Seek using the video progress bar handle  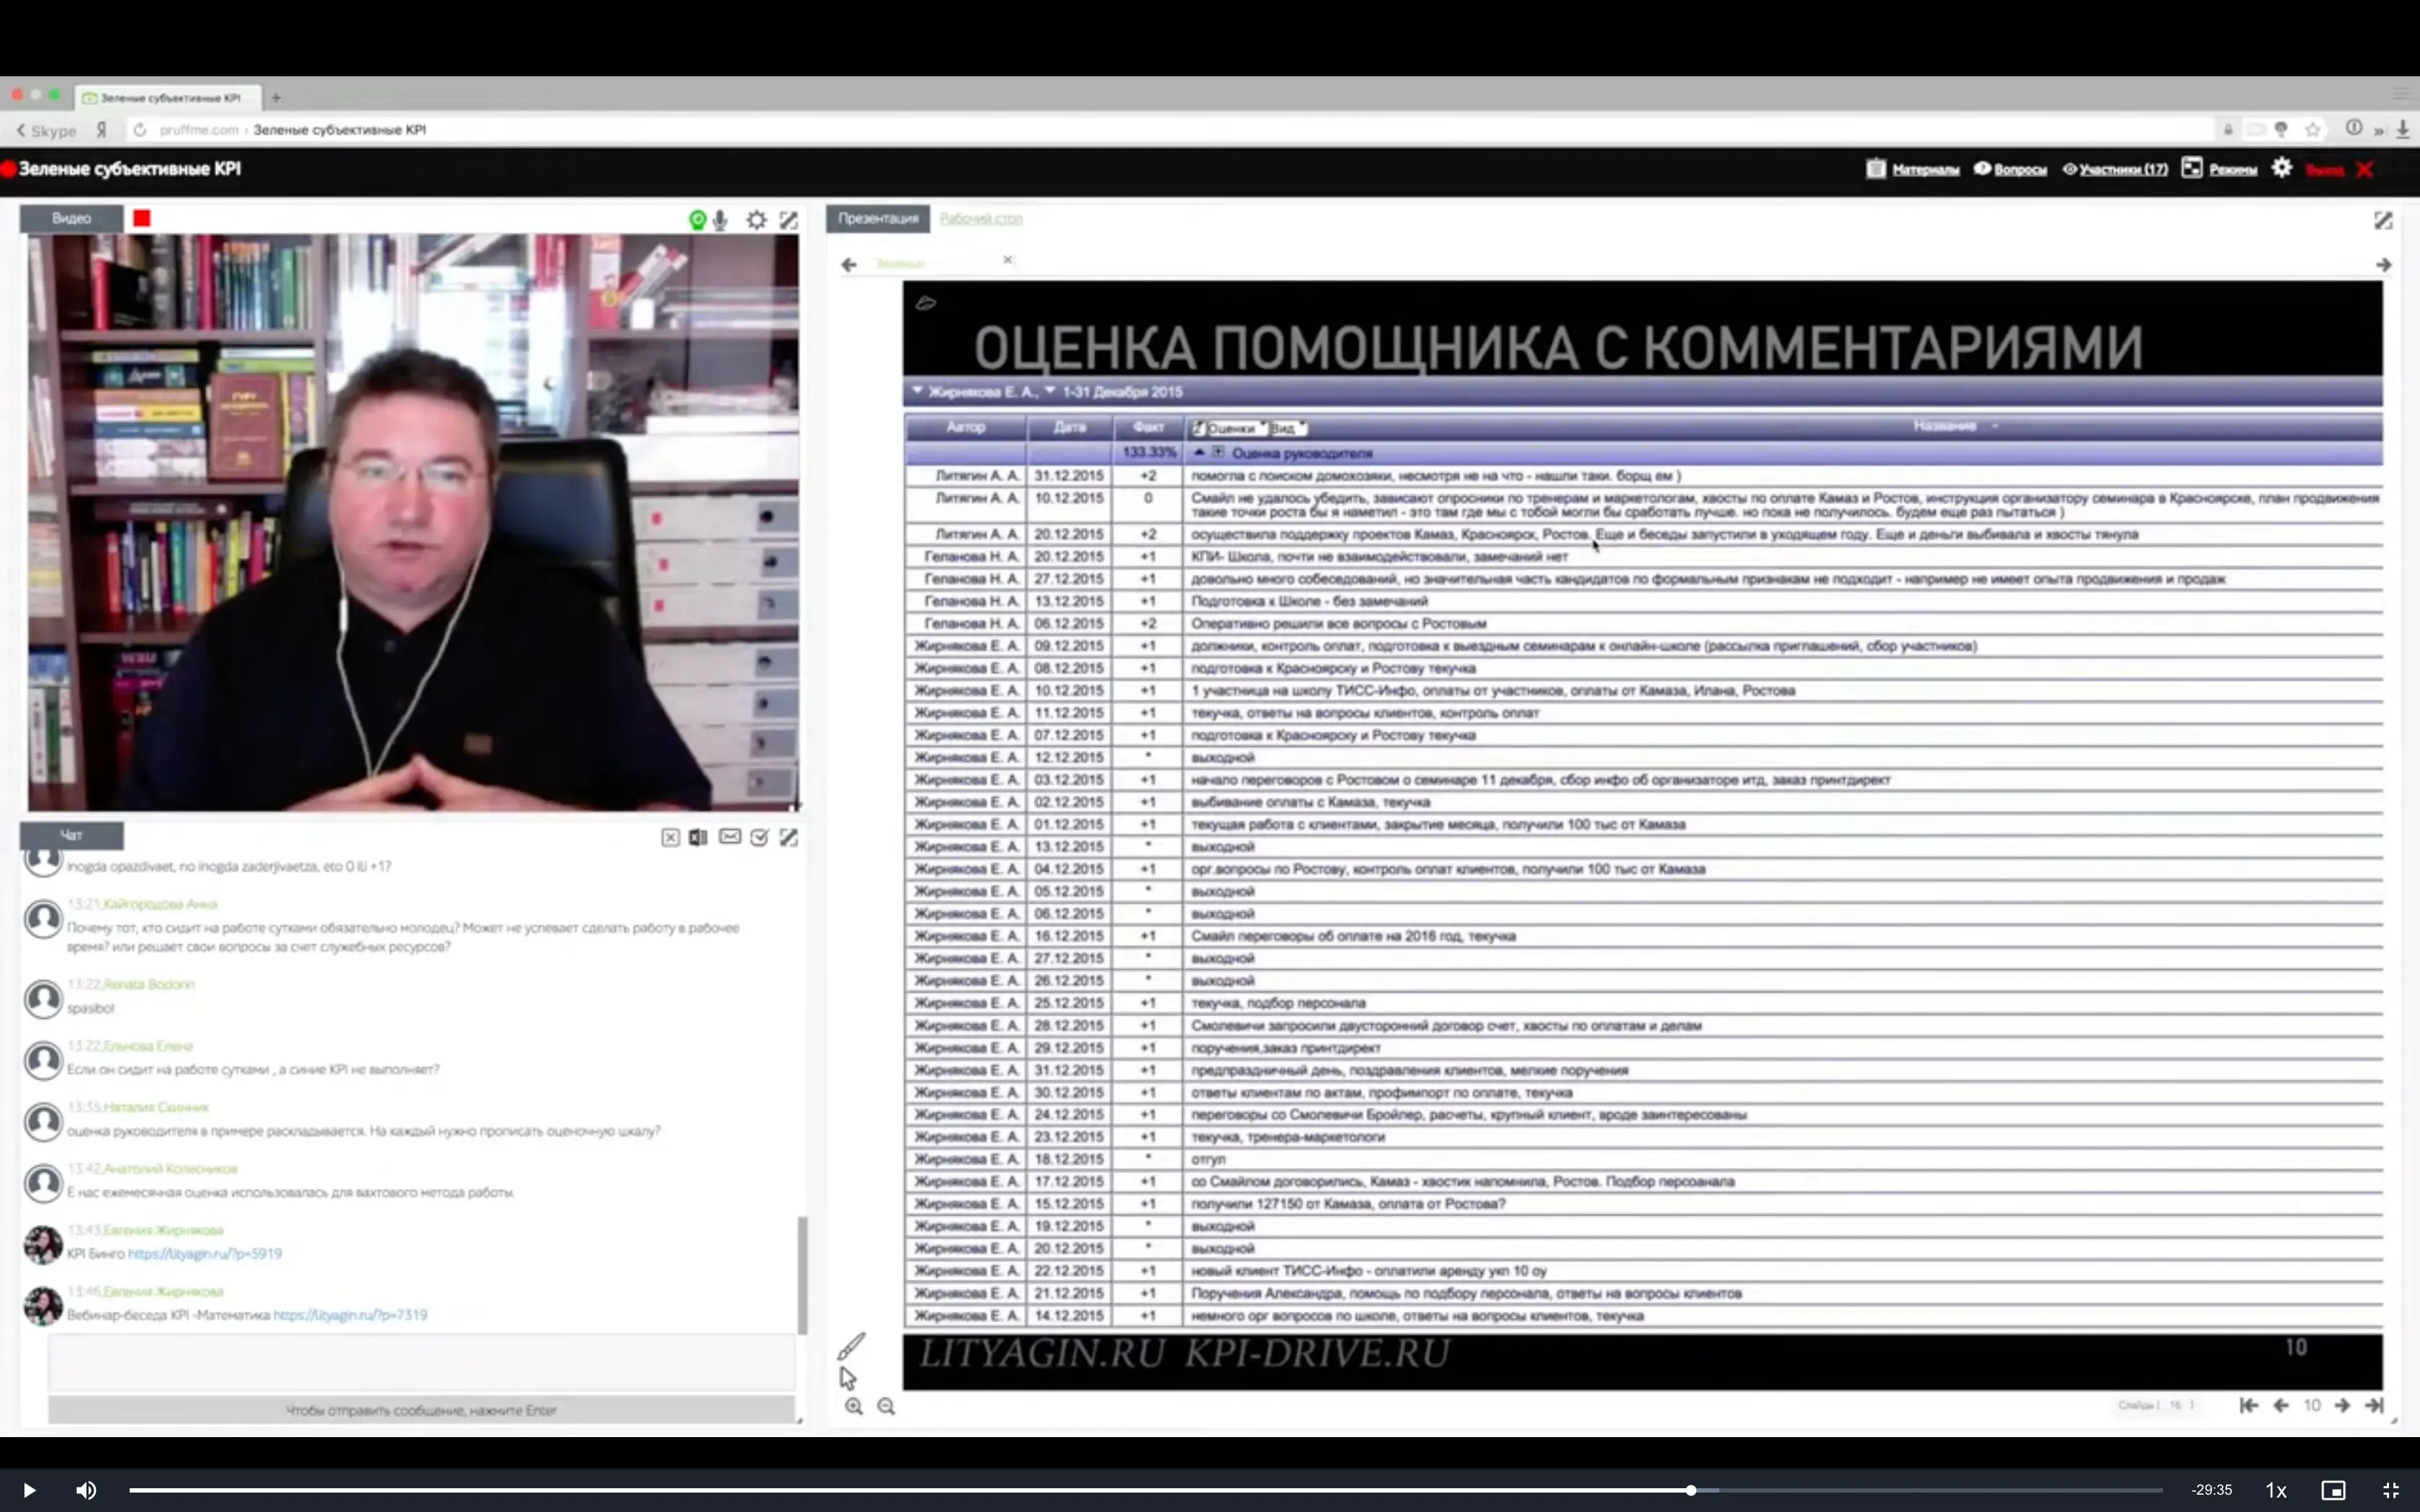[x=1691, y=1490]
